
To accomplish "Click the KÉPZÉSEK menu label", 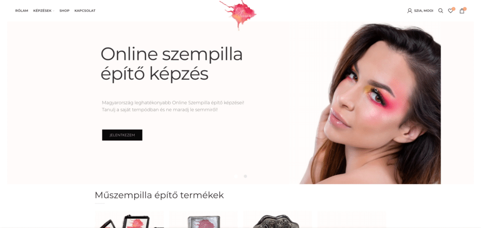I will (x=42, y=11).
